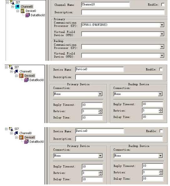Click the SI7 icon in the bottom tree
Screen dimensions: 170x186
pyautogui.click(x=11, y=129)
